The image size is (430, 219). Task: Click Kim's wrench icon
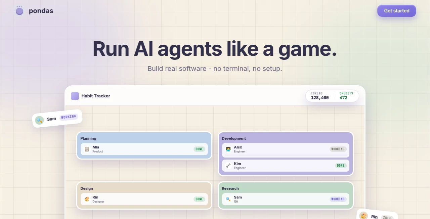pyautogui.click(x=228, y=166)
